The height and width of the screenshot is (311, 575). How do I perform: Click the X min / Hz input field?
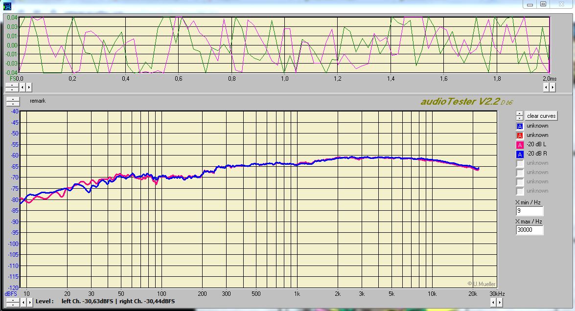pyautogui.click(x=529, y=211)
